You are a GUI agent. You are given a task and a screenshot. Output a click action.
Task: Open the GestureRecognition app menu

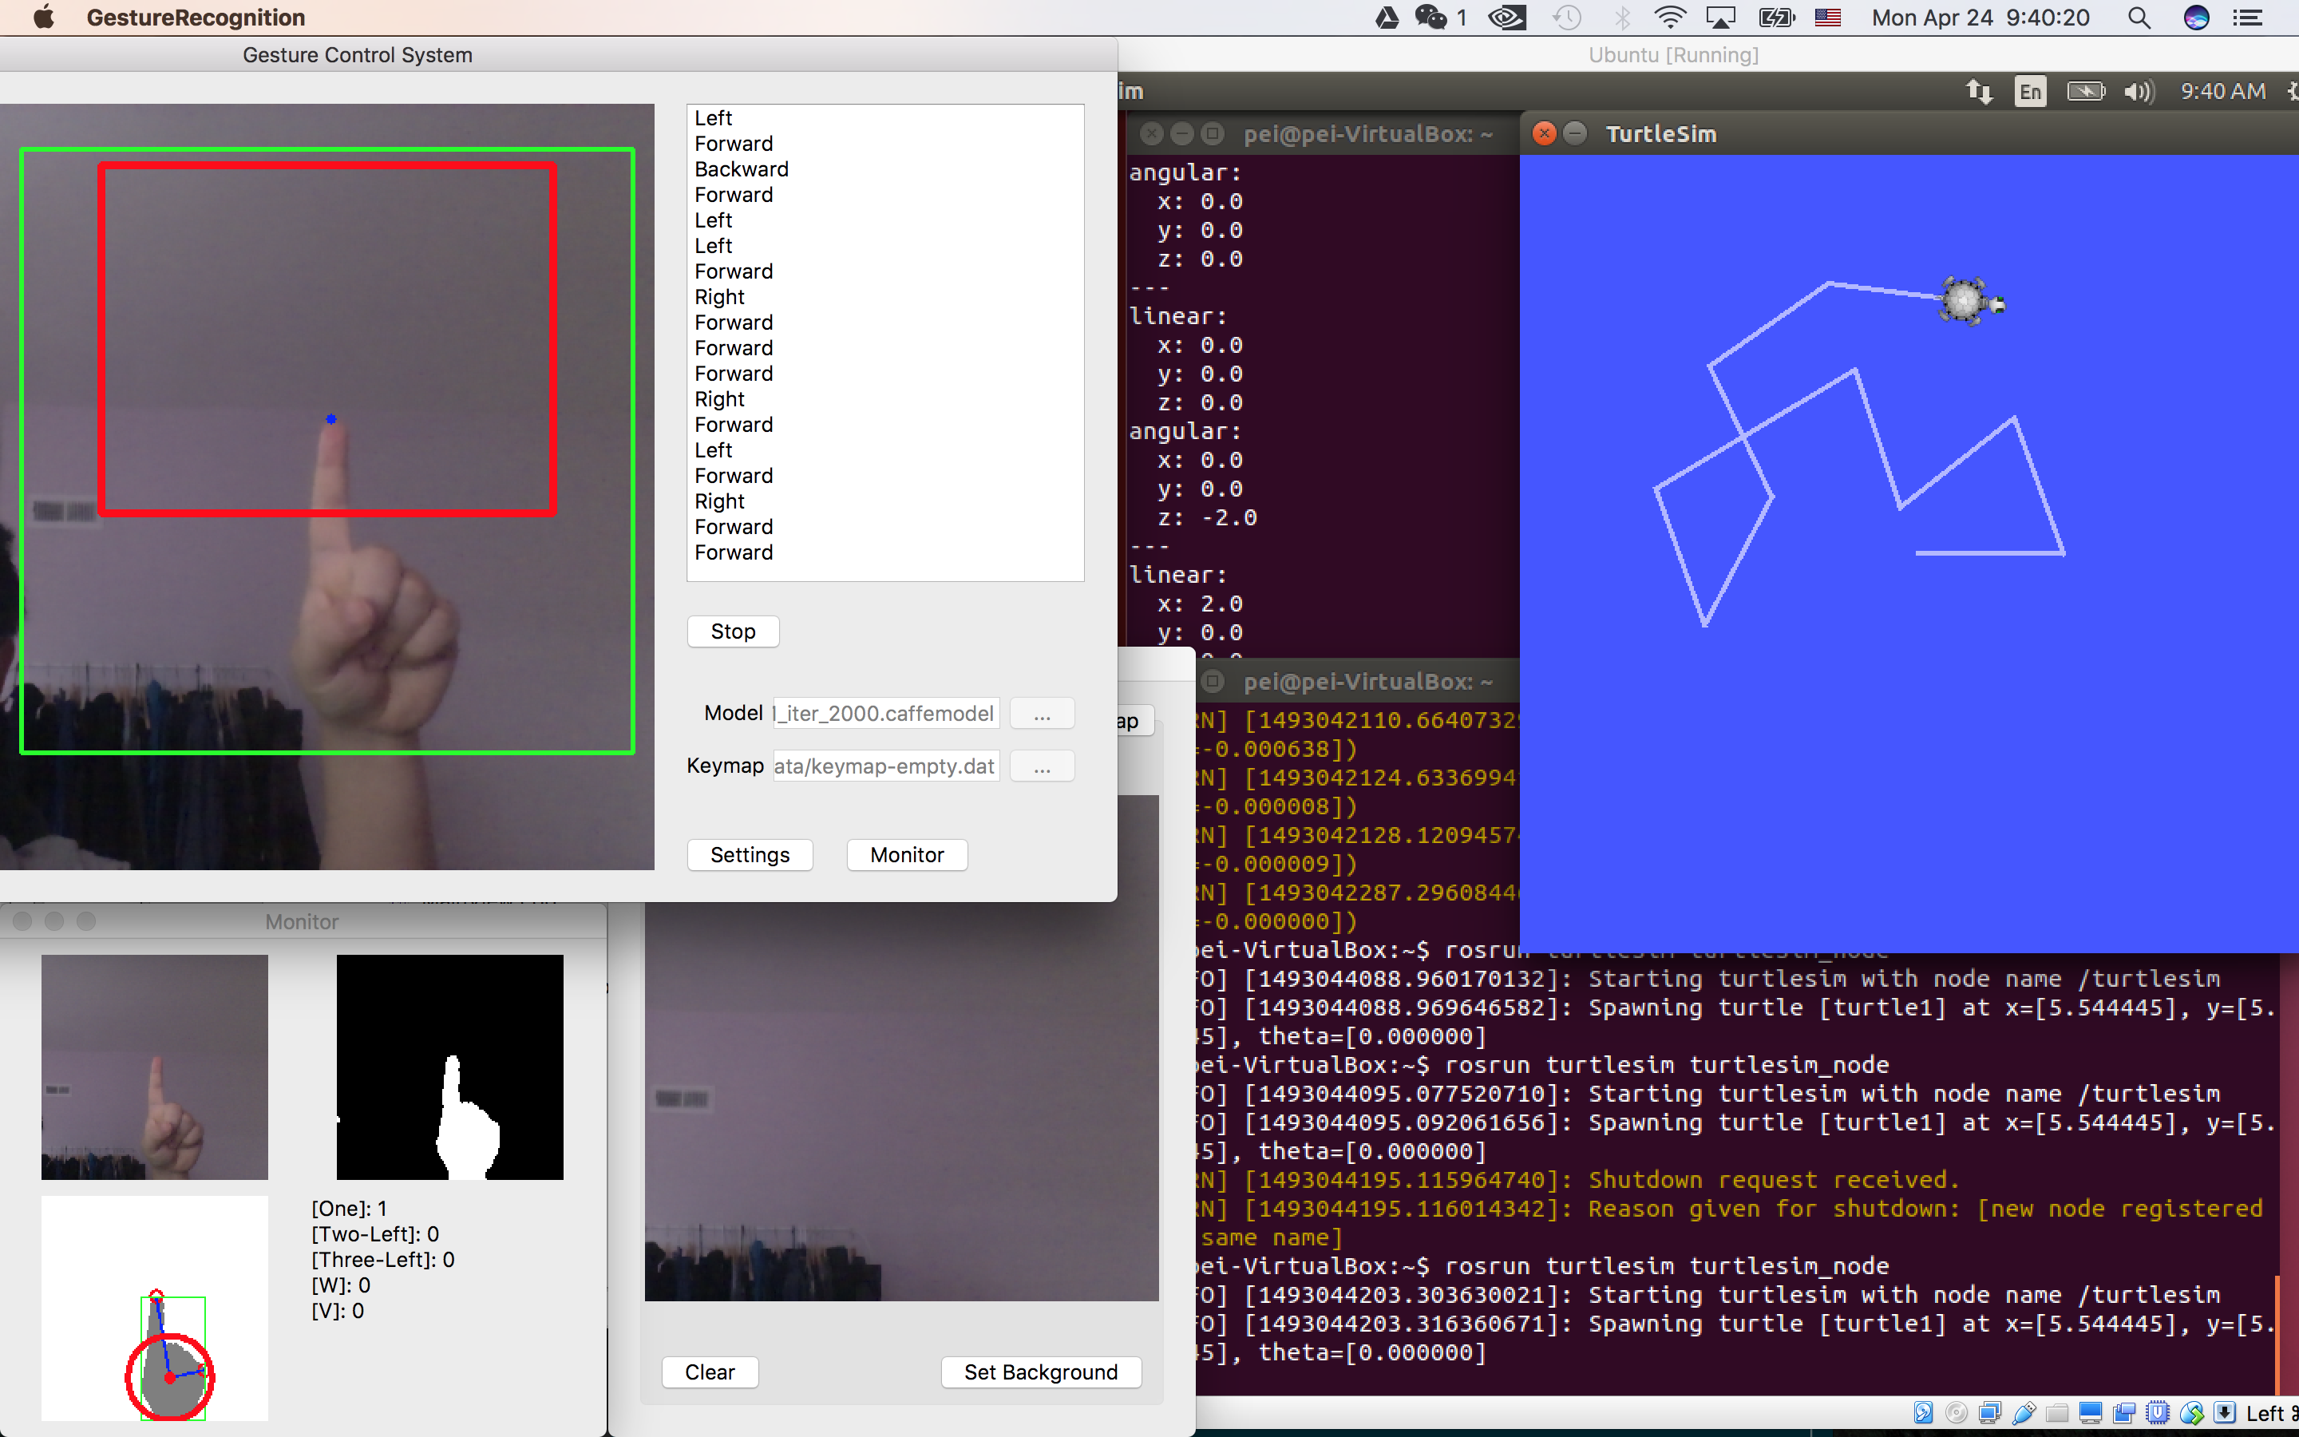click(196, 17)
